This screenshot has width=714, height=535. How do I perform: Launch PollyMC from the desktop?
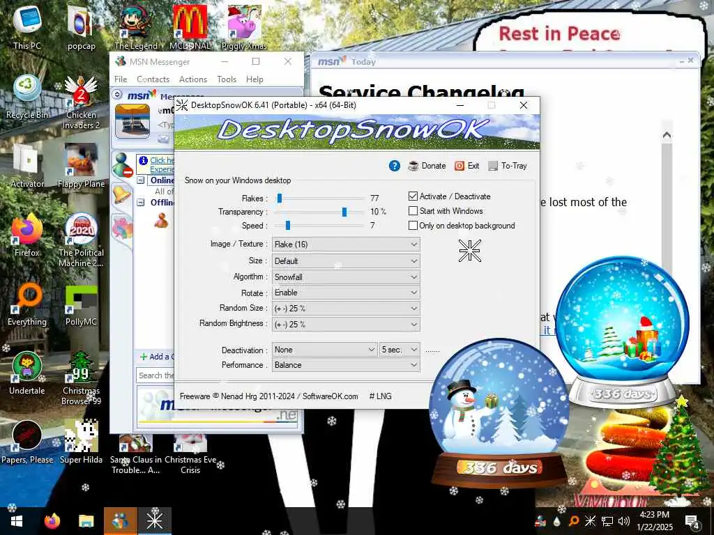81,304
